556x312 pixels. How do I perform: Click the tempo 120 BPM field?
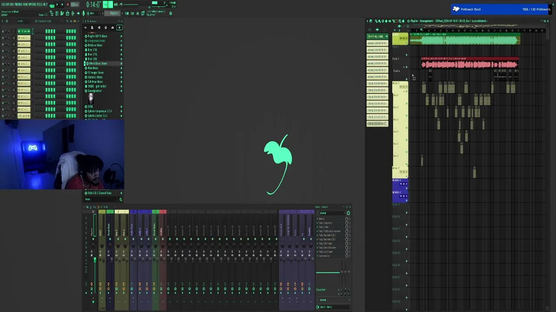(x=75, y=4)
